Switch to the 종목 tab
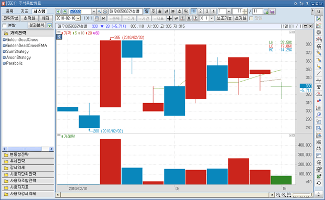325x200 pixels. 9,11
